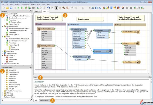Select the Help tab at bottom
153x105 pixels.
(36, 100)
